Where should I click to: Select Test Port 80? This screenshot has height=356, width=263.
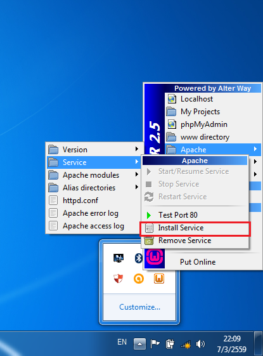coord(195,215)
